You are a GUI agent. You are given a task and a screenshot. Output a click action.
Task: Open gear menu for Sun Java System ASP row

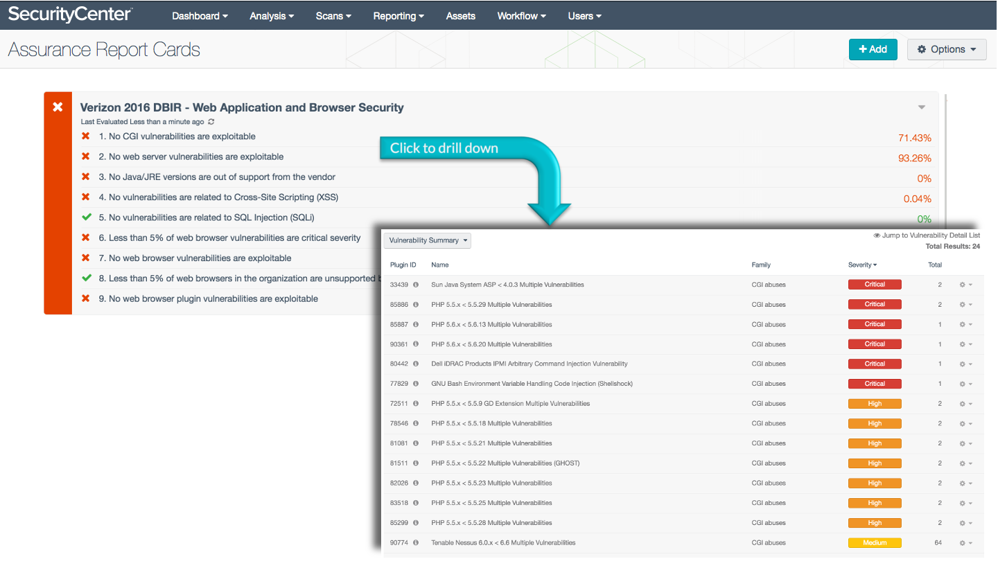[x=965, y=285]
